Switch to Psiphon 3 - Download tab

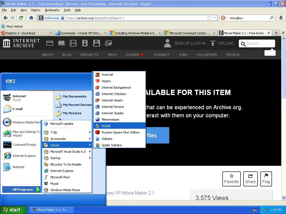27,33
